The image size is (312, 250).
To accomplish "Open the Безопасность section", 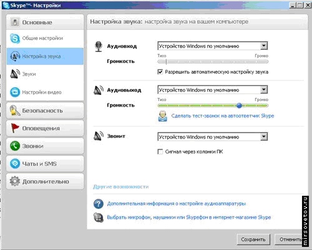I will (45, 110).
